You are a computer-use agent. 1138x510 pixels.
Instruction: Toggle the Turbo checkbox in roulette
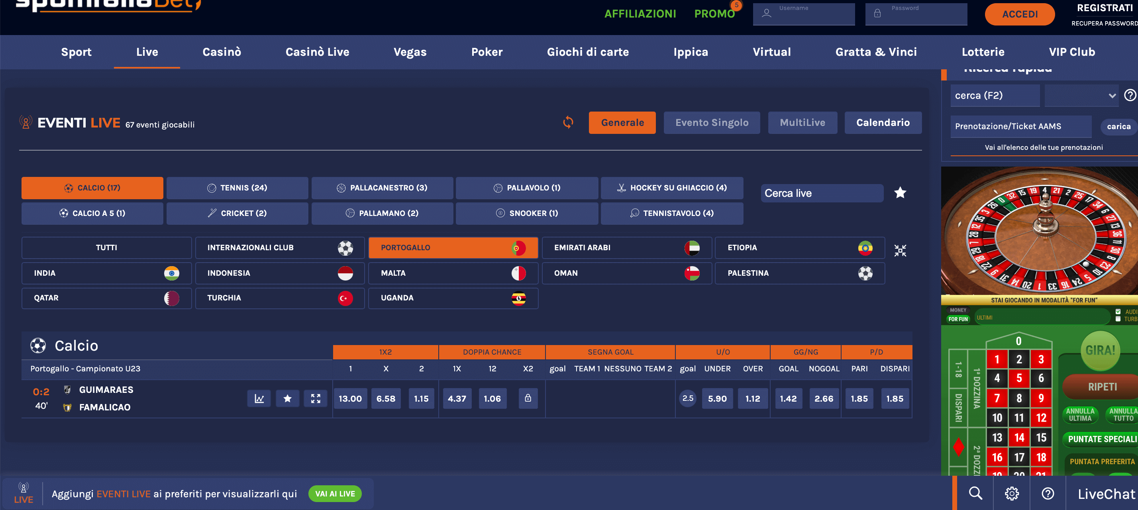coord(1118,319)
